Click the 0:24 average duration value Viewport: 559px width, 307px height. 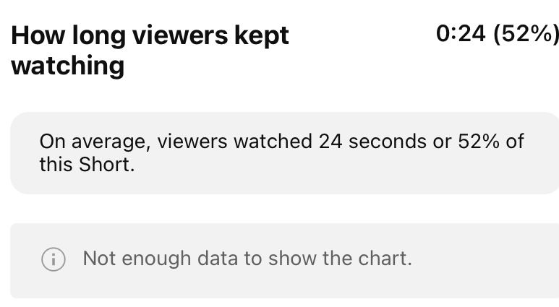tap(461, 33)
